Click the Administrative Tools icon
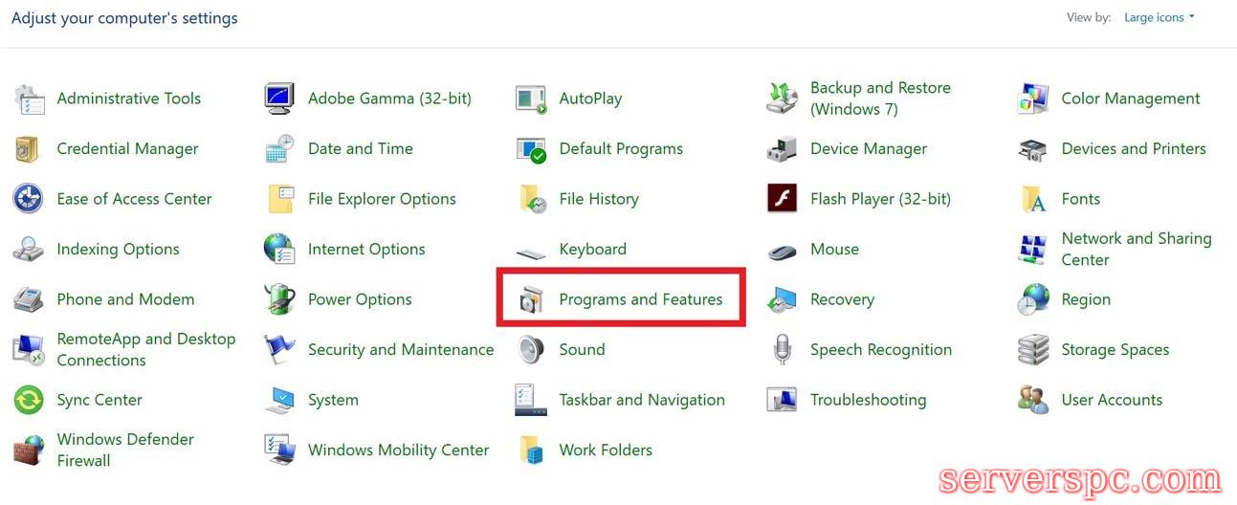Viewport: 1237px width, 505px height. pyautogui.click(x=29, y=99)
